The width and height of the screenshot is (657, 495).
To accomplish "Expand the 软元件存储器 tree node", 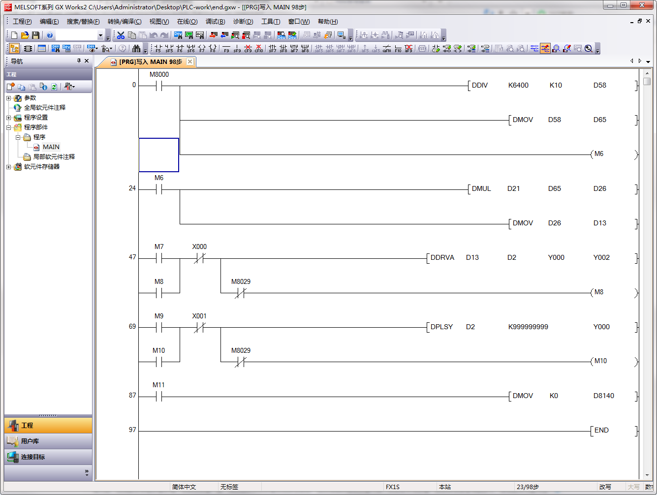I will (9, 167).
